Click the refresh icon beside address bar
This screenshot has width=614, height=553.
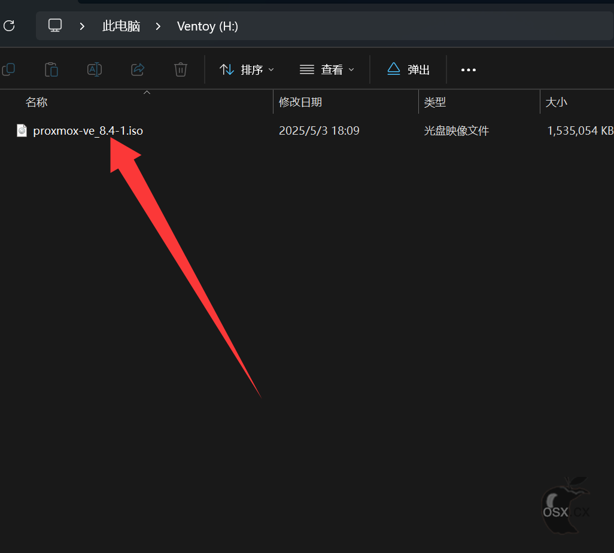pyautogui.click(x=9, y=26)
